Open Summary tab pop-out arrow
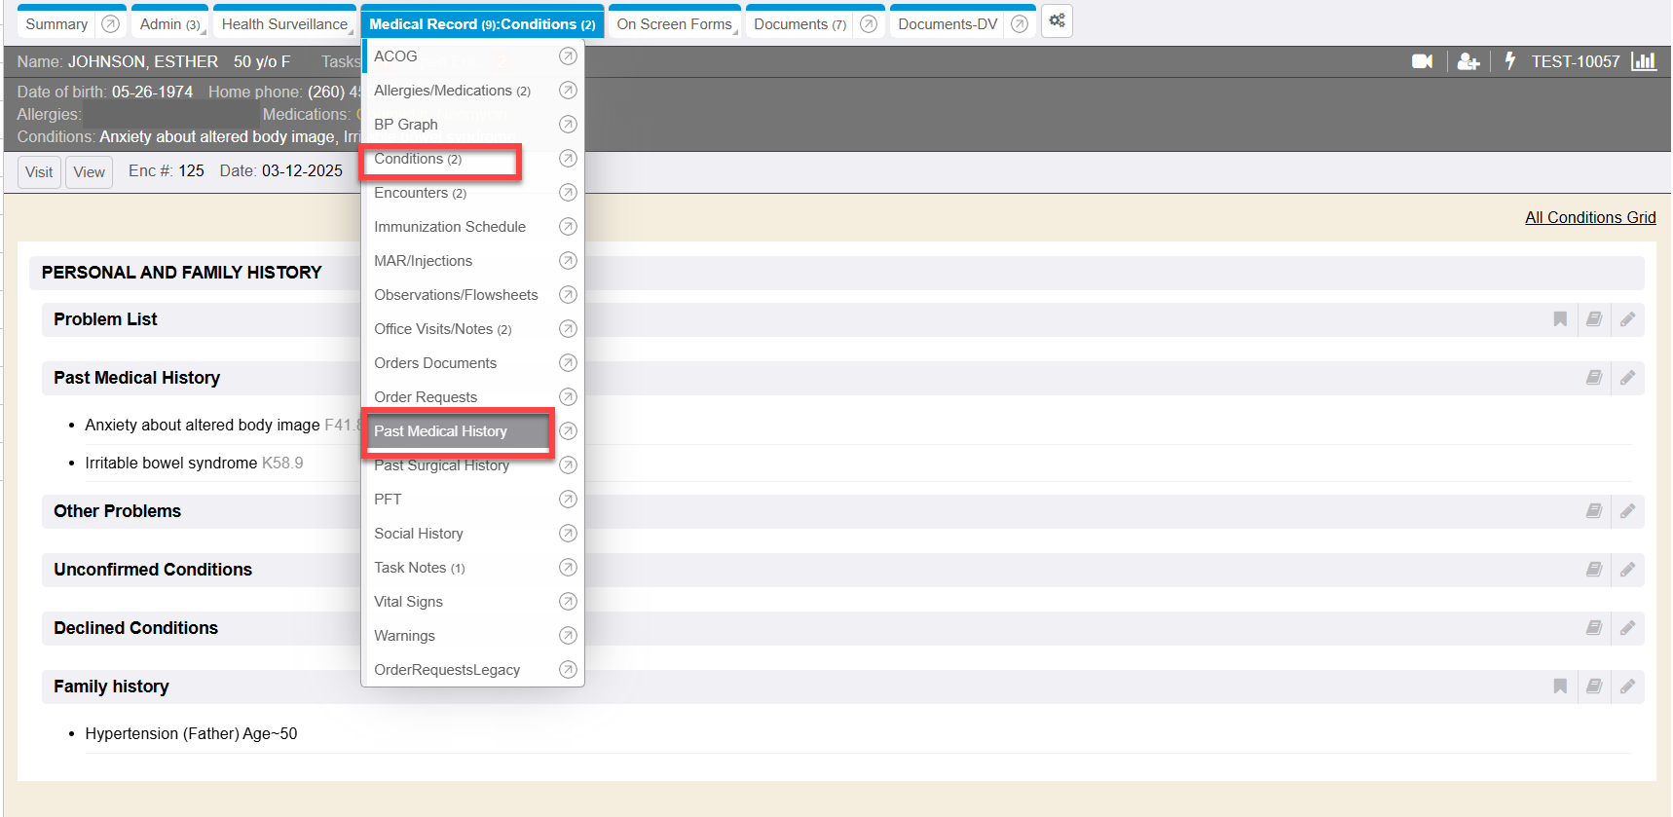The height and width of the screenshot is (817, 1673). click(x=111, y=24)
